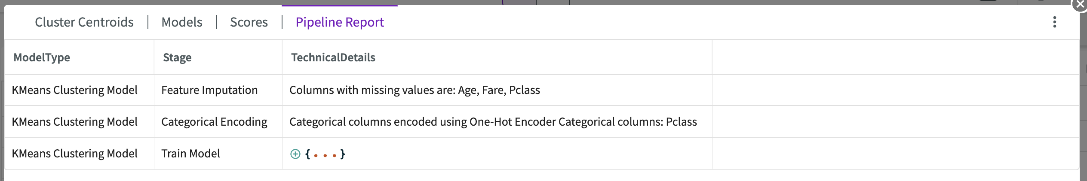Click the One-Hot Encoder details cell
This screenshot has height=181, width=1087.
[x=497, y=122]
